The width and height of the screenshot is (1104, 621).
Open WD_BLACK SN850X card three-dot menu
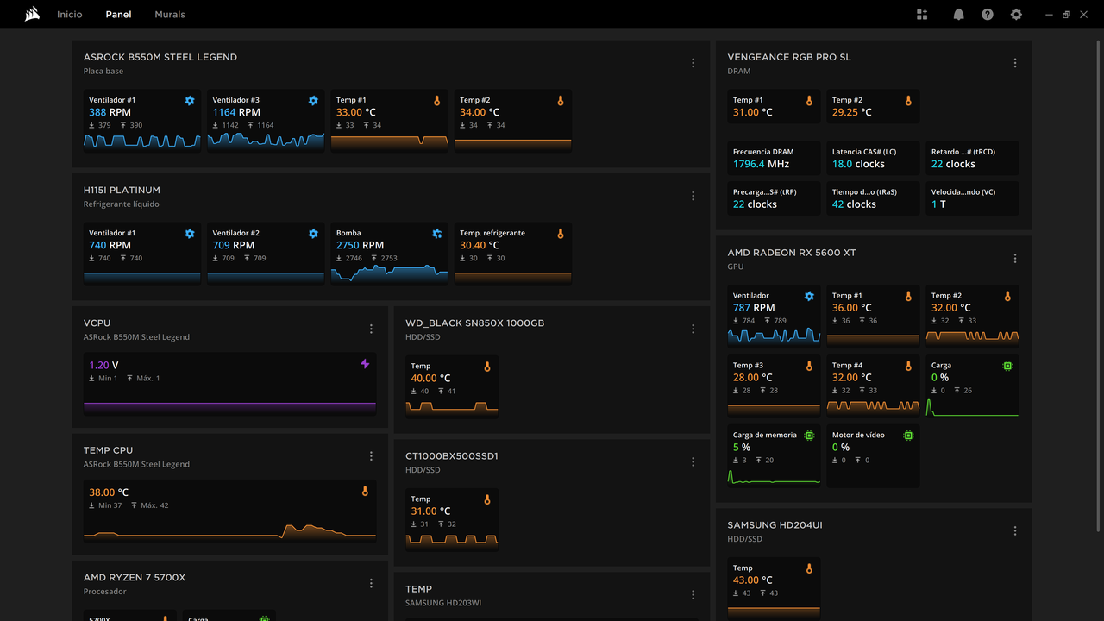[x=693, y=329]
